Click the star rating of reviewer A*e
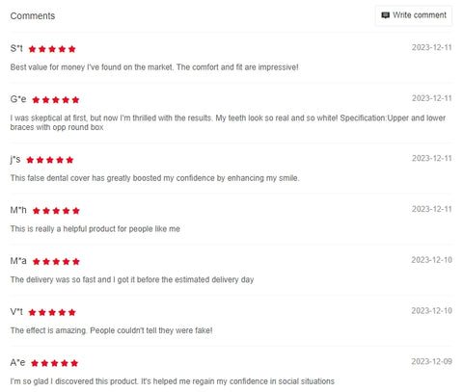 coord(54,363)
